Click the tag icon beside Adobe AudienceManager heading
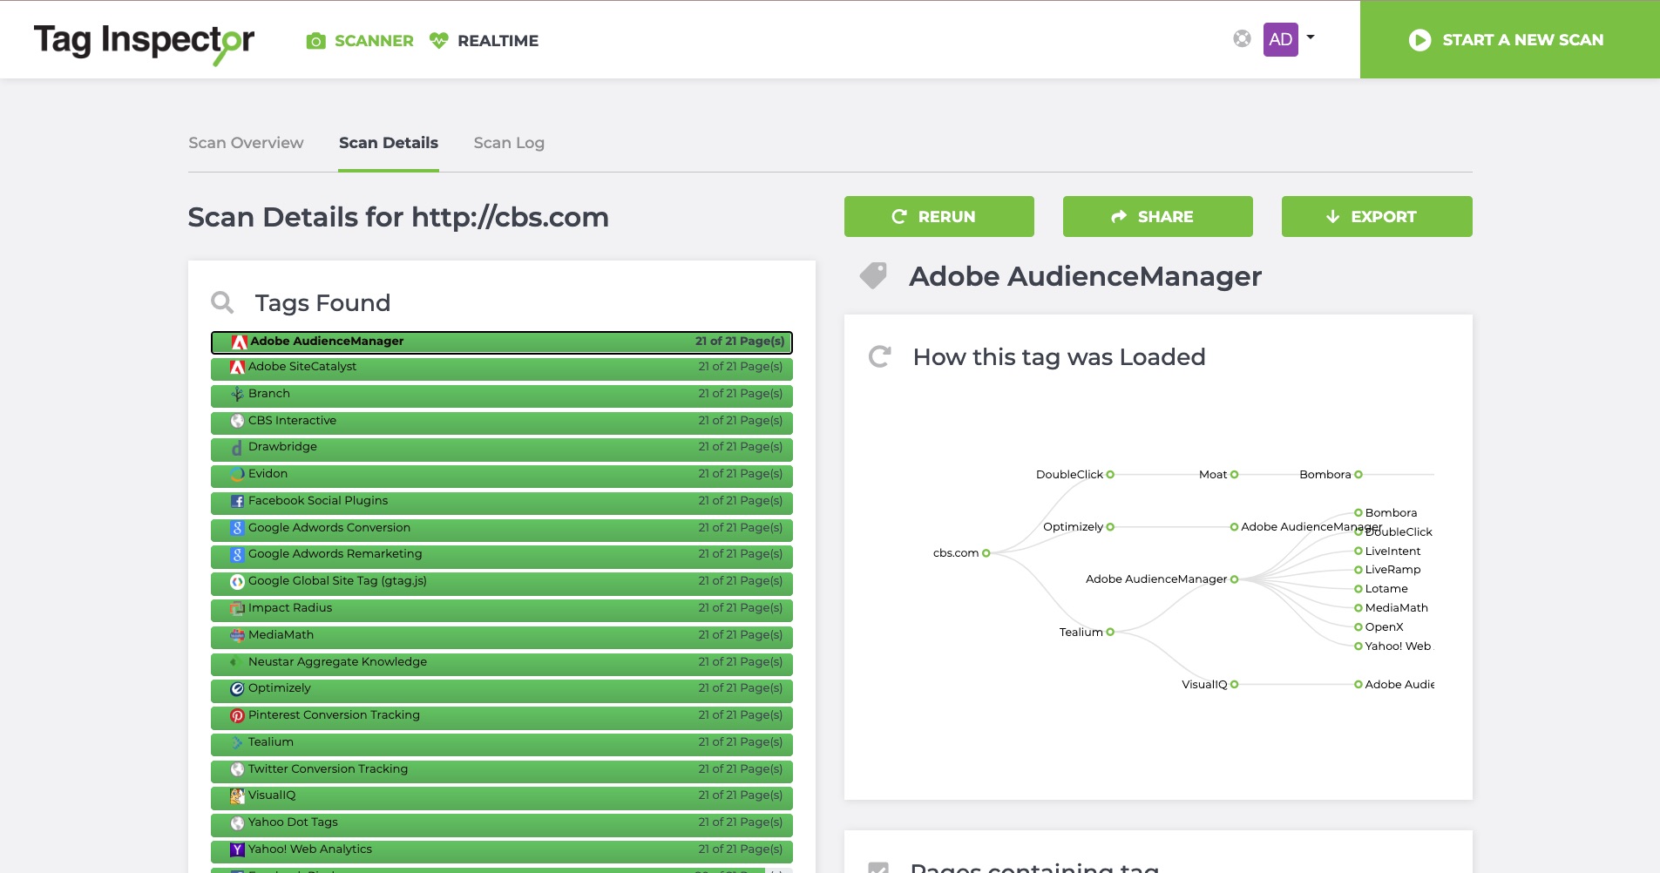 click(x=873, y=276)
